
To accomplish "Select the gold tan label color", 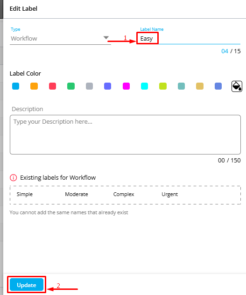I will coord(200,86).
